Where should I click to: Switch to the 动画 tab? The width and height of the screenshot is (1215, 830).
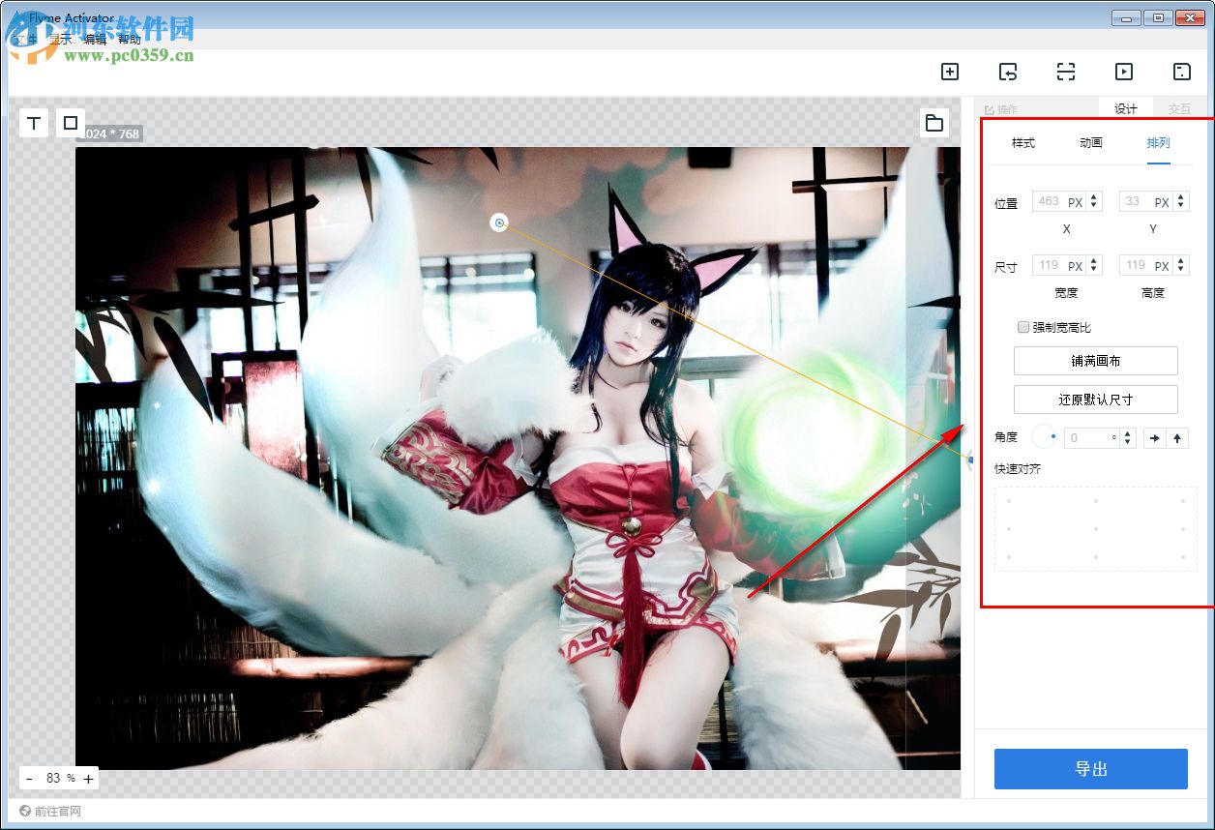point(1091,142)
